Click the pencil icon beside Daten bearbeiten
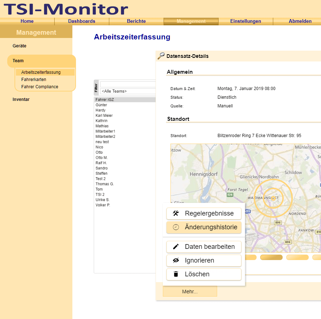The width and height of the screenshot is (321, 319). tap(176, 247)
